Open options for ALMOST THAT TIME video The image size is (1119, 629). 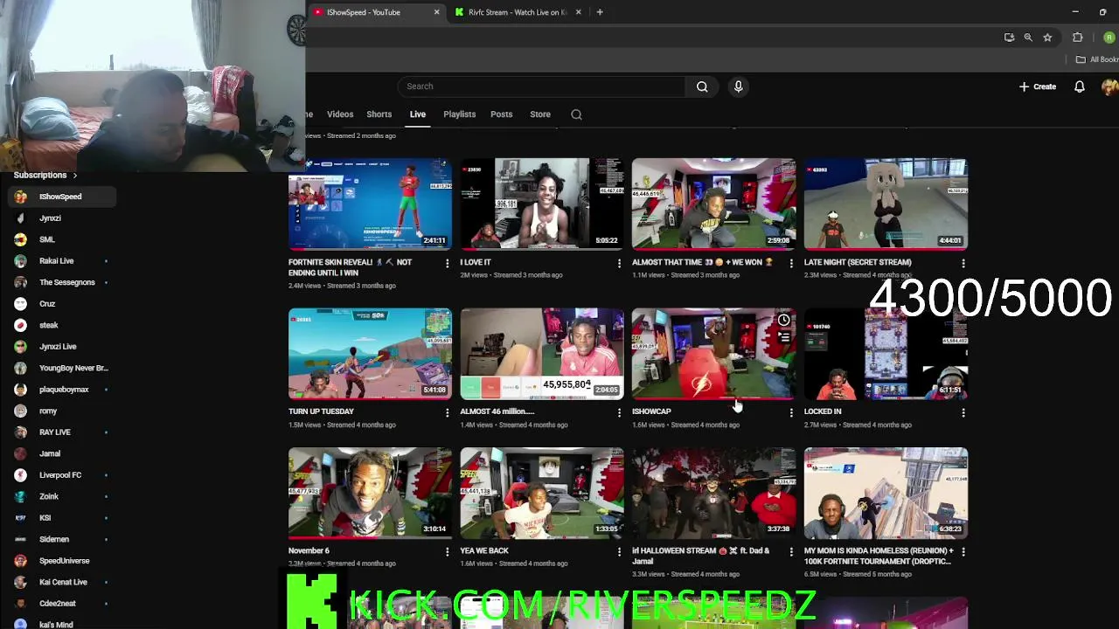point(791,263)
